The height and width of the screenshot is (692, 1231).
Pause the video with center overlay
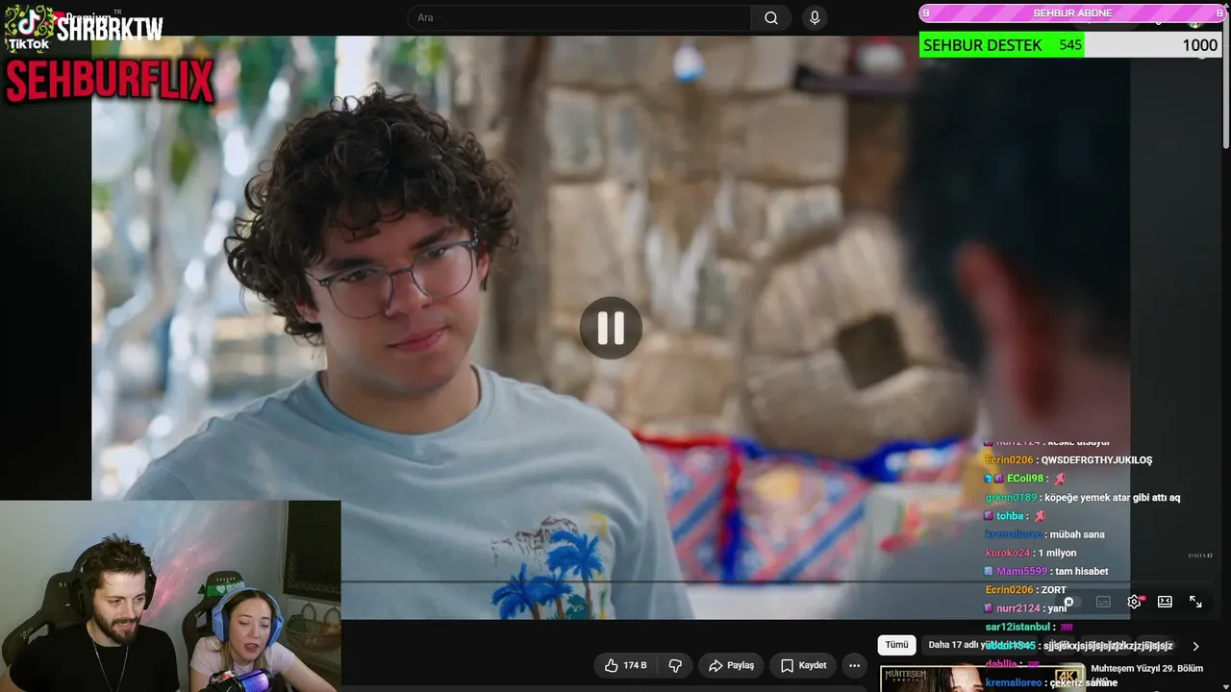click(x=611, y=328)
